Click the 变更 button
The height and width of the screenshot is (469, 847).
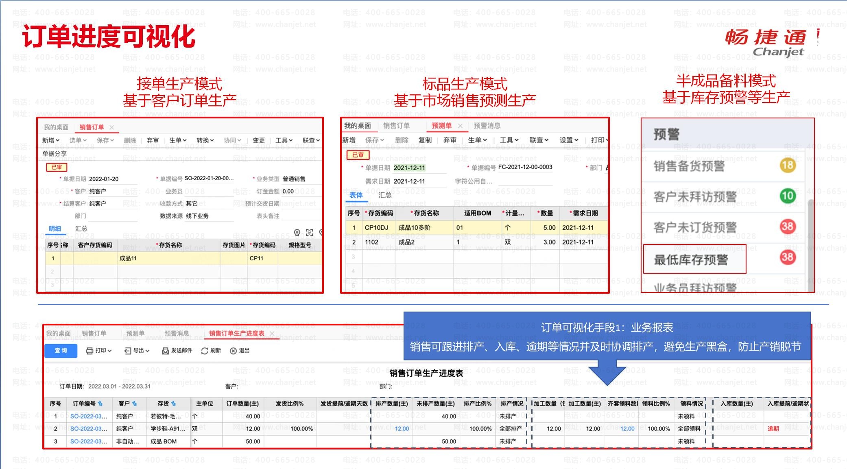259,140
